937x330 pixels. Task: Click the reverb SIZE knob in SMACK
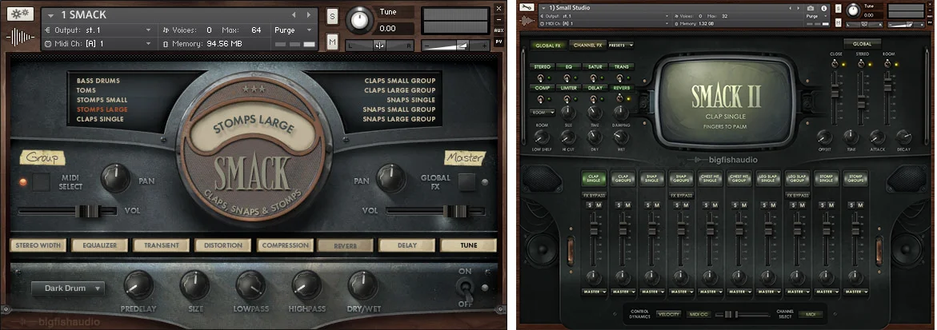point(195,285)
